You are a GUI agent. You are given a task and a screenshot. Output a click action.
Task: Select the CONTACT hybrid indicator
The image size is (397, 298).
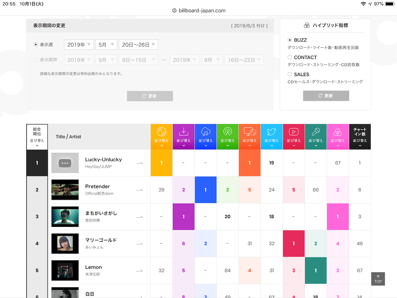coord(290,57)
